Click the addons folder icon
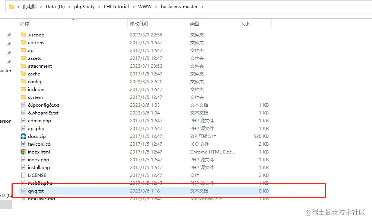This screenshot has width=372, height=223. pyautogui.click(x=23, y=42)
